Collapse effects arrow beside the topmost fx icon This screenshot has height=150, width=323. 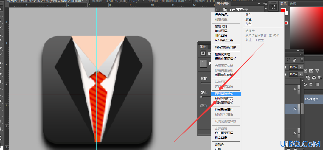coord(299,89)
